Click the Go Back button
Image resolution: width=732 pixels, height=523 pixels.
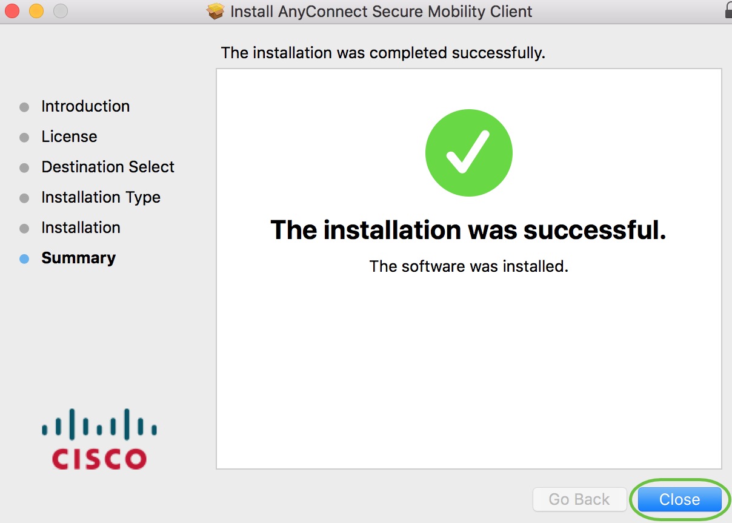(579, 499)
